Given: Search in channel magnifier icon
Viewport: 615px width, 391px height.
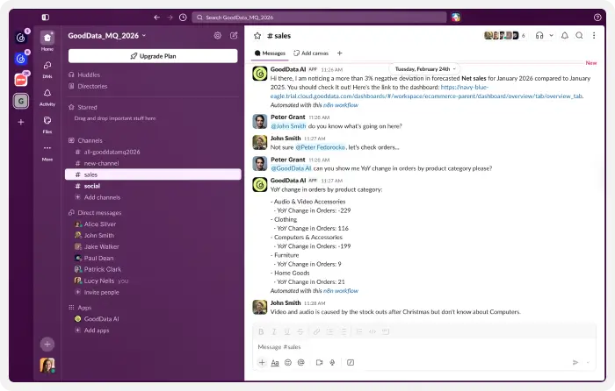Looking at the screenshot, I should point(579,36).
